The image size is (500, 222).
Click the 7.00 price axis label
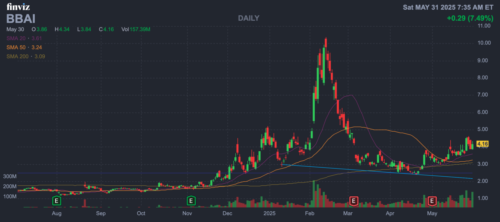(x=482, y=95)
